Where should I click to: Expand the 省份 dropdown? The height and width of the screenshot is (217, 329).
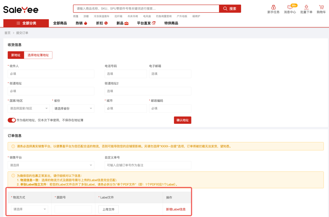point(73,108)
